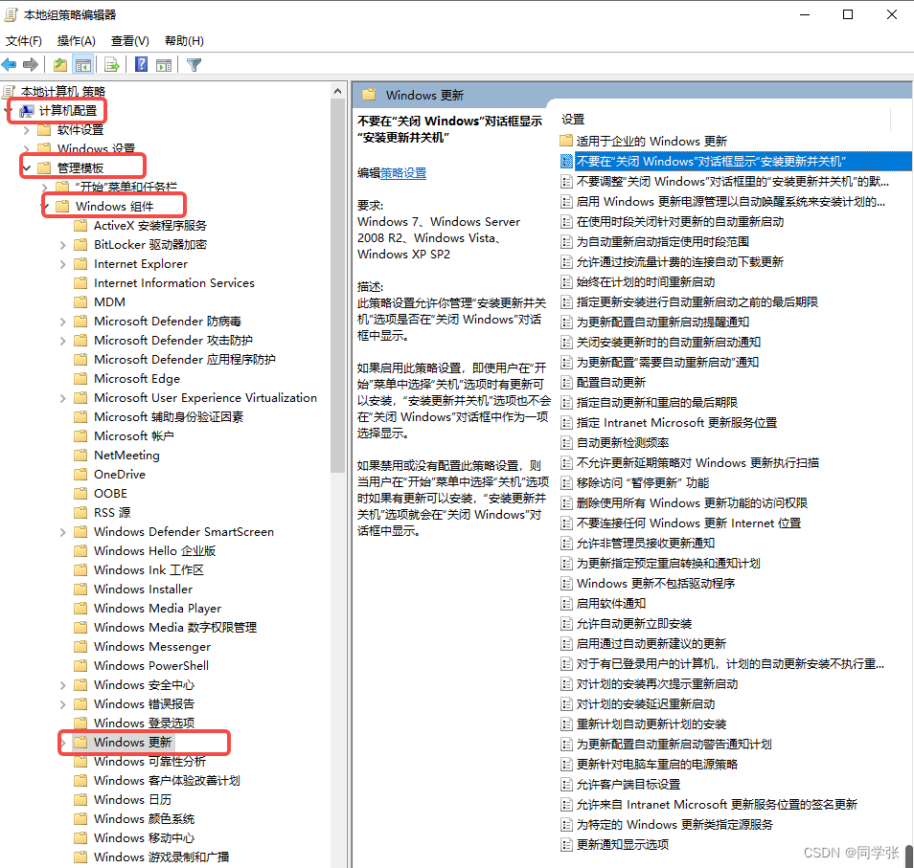Click the folder icon beside Windows Installer
Viewport: 914px width, 868px height.
point(81,590)
